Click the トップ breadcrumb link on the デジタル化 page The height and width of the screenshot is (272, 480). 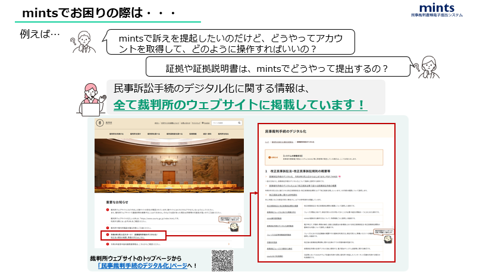pyautogui.click(x=267, y=142)
